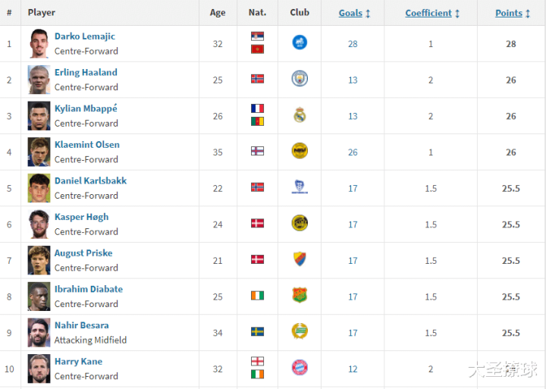Click the Norwegian flag in Erling Haaland row
Screen dimensions: 546x389
pos(257,79)
